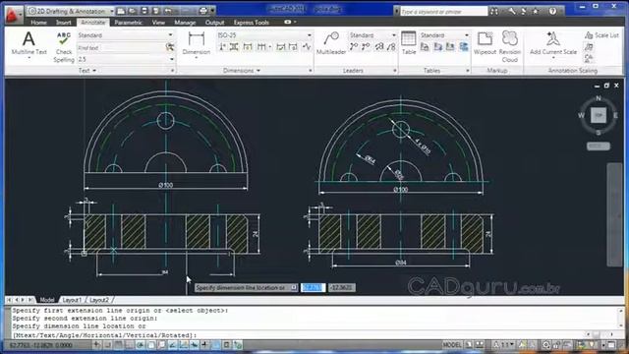Click the ViewCube N compass direction
The height and width of the screenshot is (354, 629).
[x=599, y=98]
